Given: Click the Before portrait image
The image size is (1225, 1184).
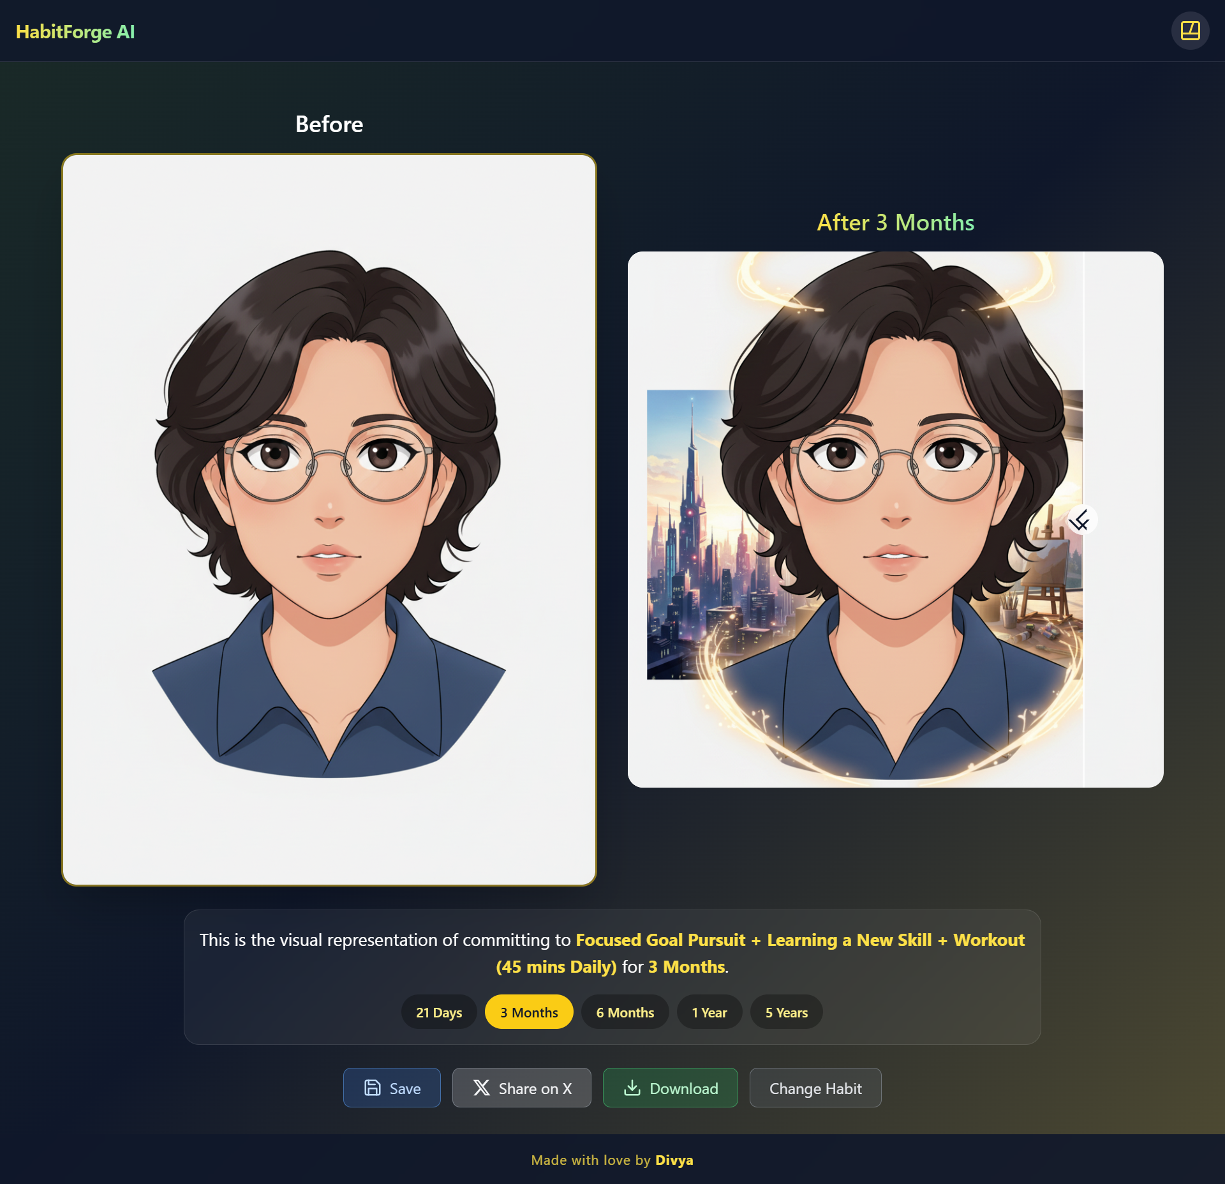Looking at the screenshot, I should click(329, 520).
